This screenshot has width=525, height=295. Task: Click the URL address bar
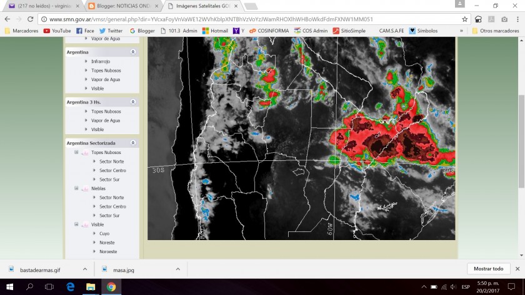[250, 19]
